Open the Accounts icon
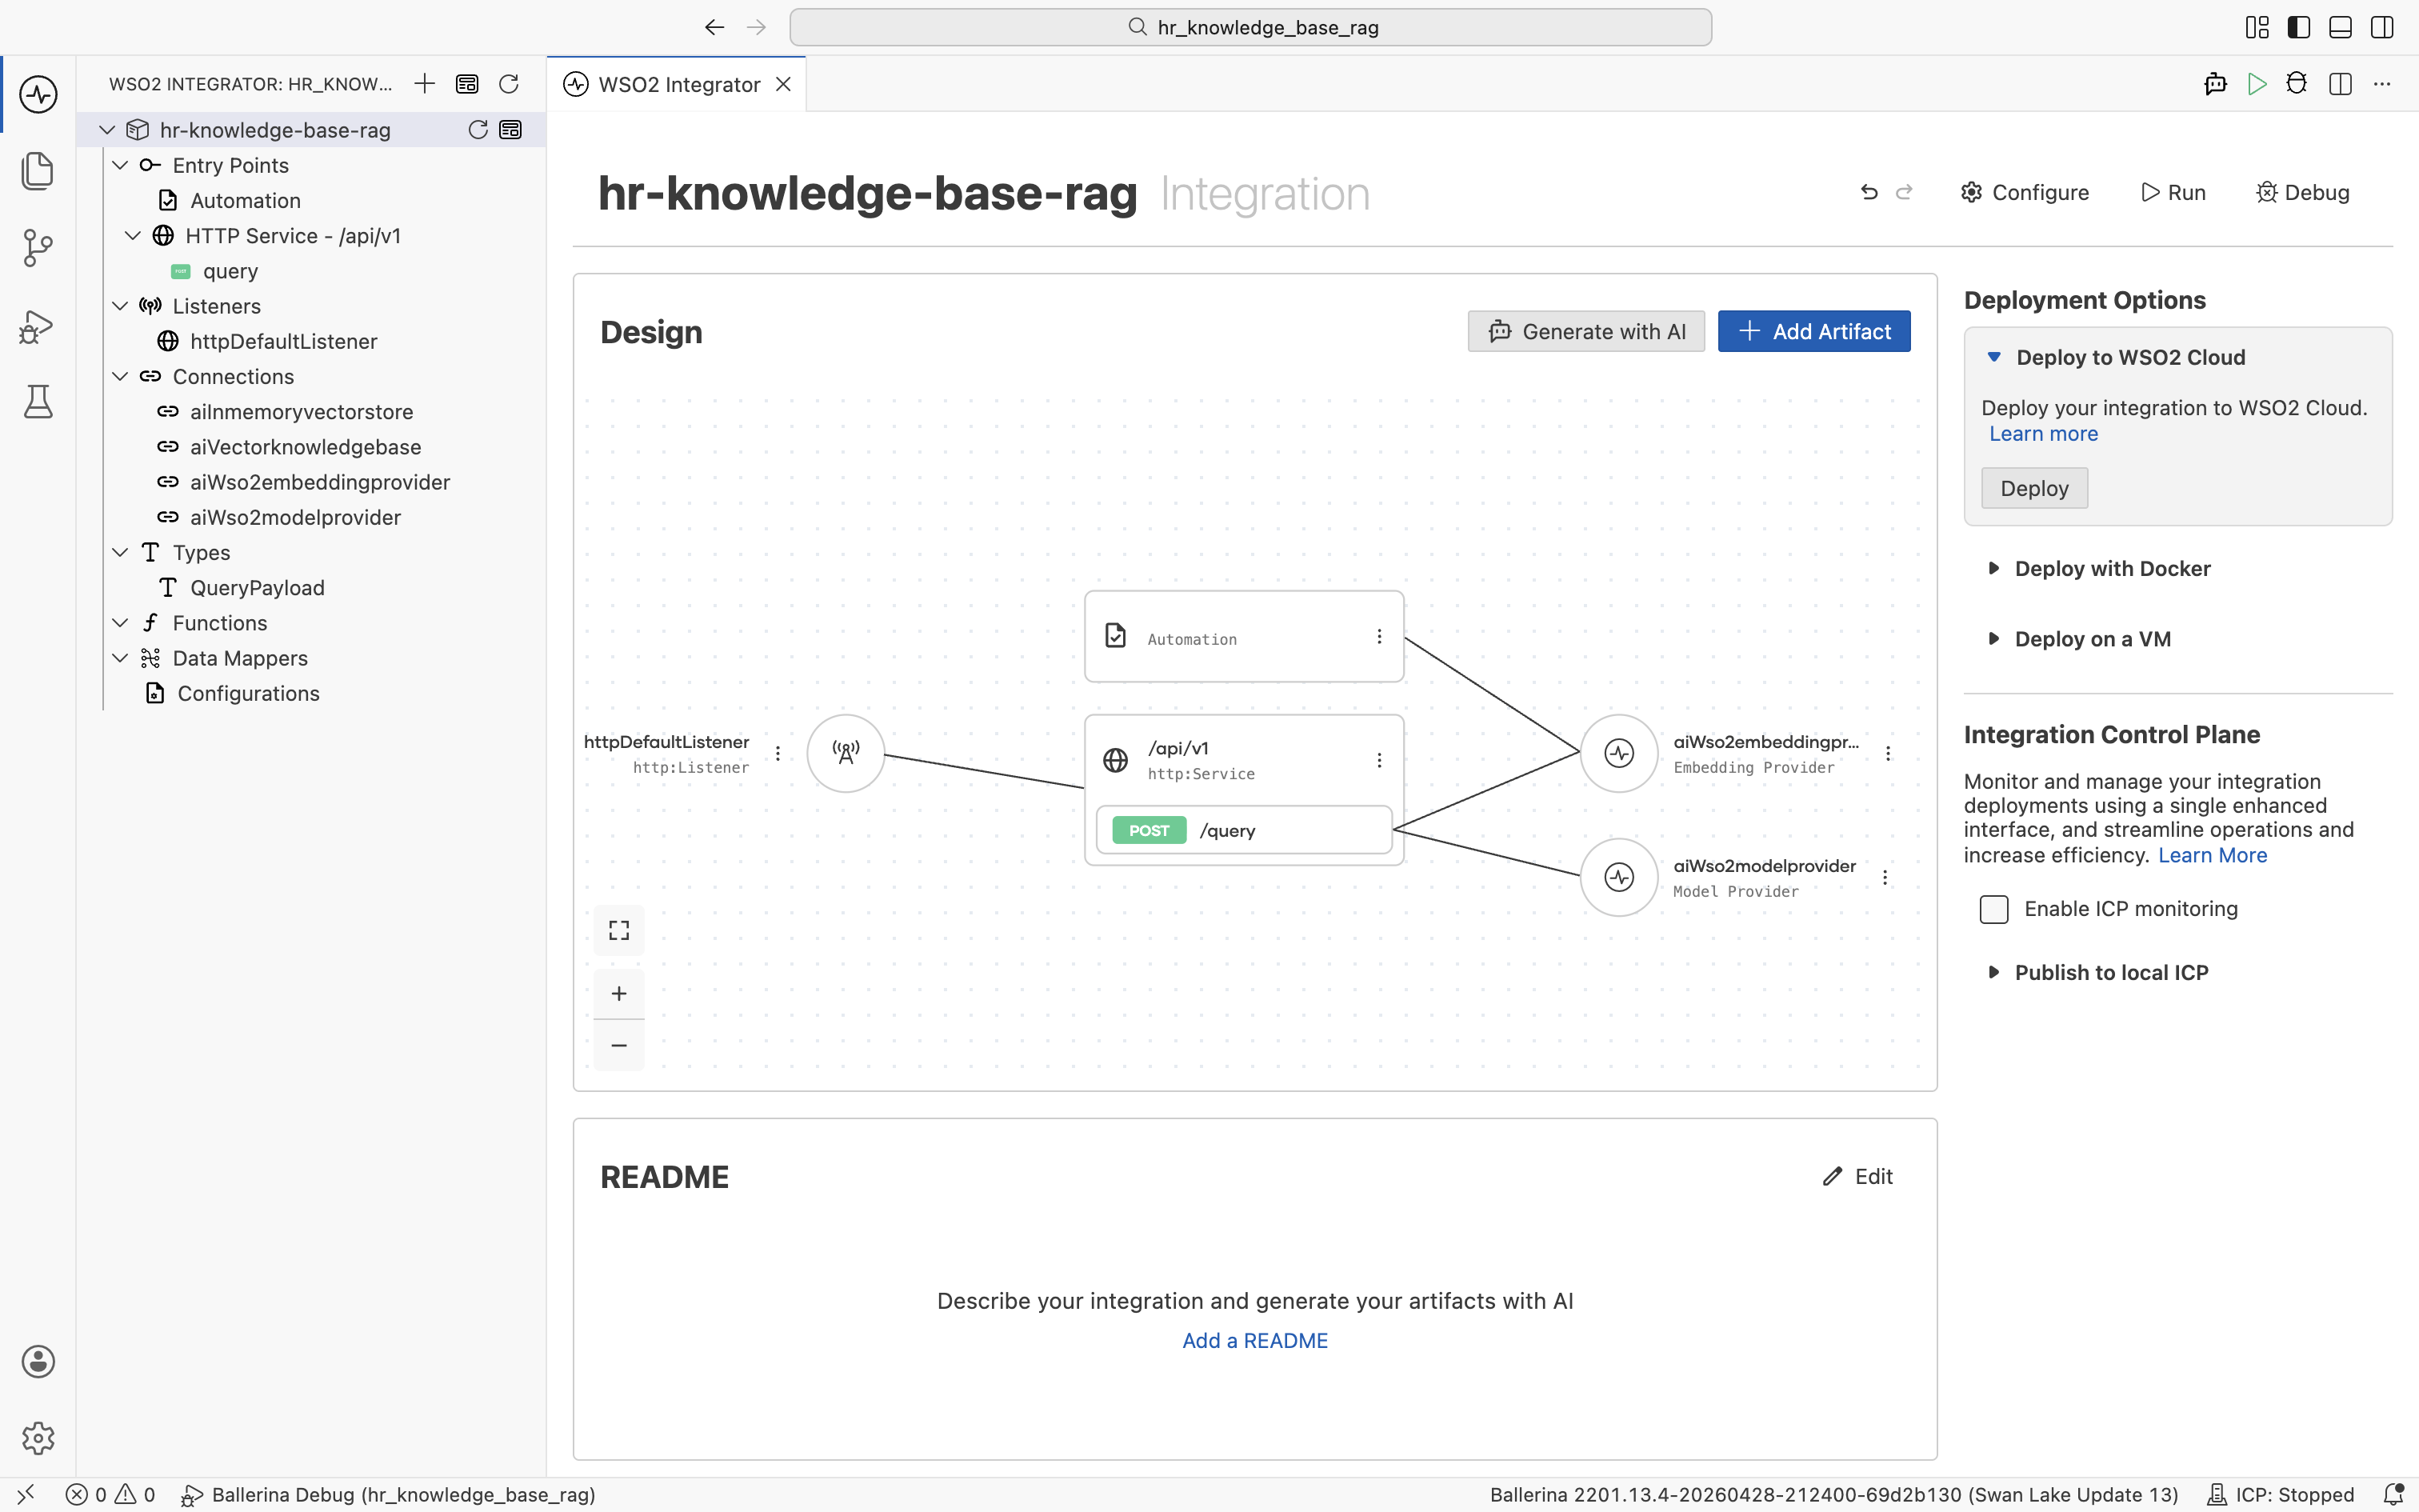Screen dimensions: 2419x1512 pyautogui.click(x=38, y=1361)
